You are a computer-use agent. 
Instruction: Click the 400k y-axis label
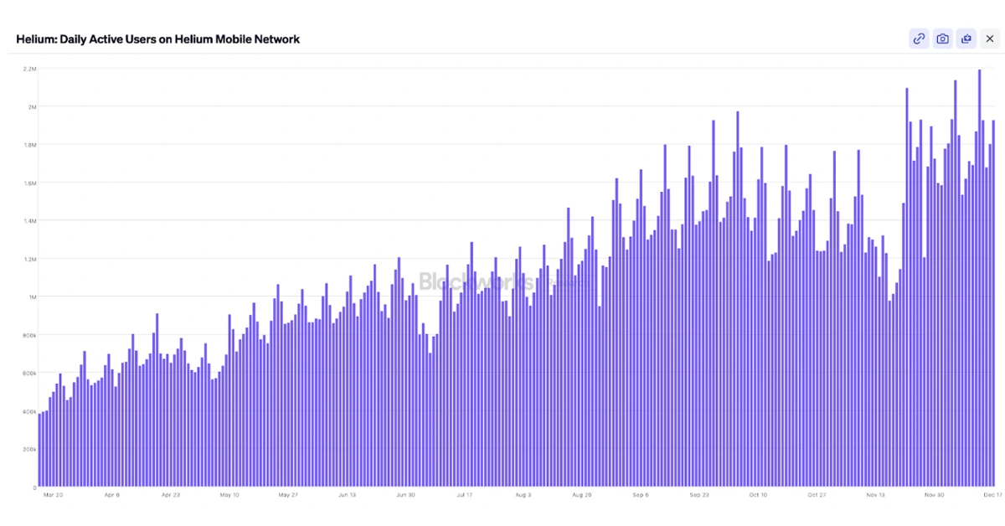28,411
